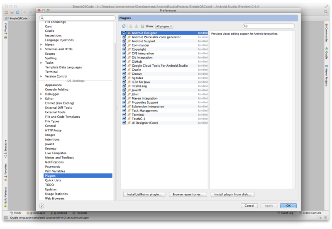The image size is (332, 229).
Task: Click the plugin filter search field
Action: tap(269, 26)
